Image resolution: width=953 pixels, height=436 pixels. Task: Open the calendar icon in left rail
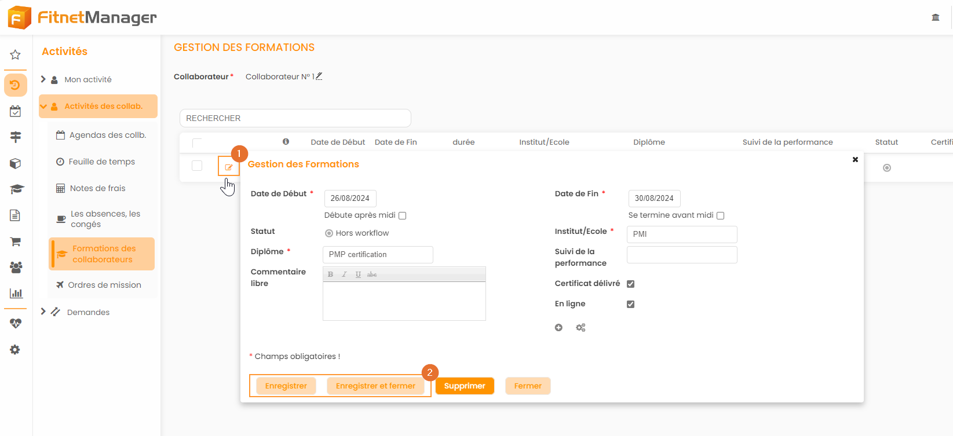click(x=16, y=111)
